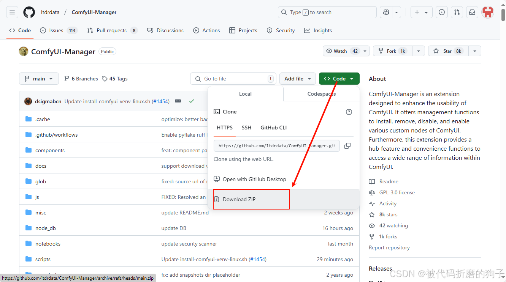Screen dimensions: 506x282
Task: Open the main branch selector
Action: 39,79
